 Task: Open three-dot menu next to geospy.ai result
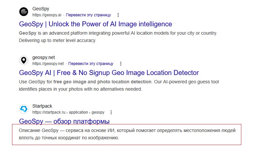tap(118, 15)
